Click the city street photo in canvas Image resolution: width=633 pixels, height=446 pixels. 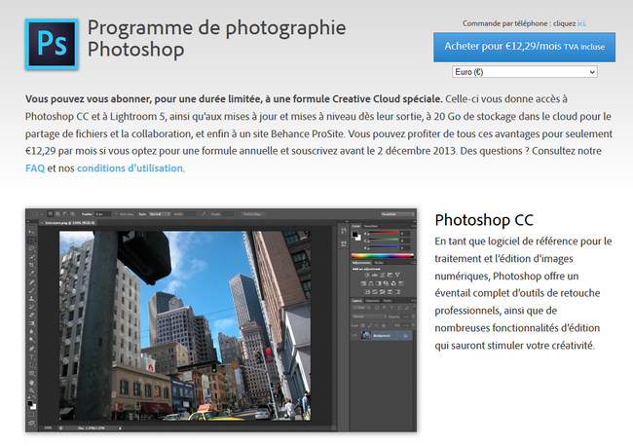point(185,325)
